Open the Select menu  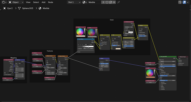coord(36,2)
